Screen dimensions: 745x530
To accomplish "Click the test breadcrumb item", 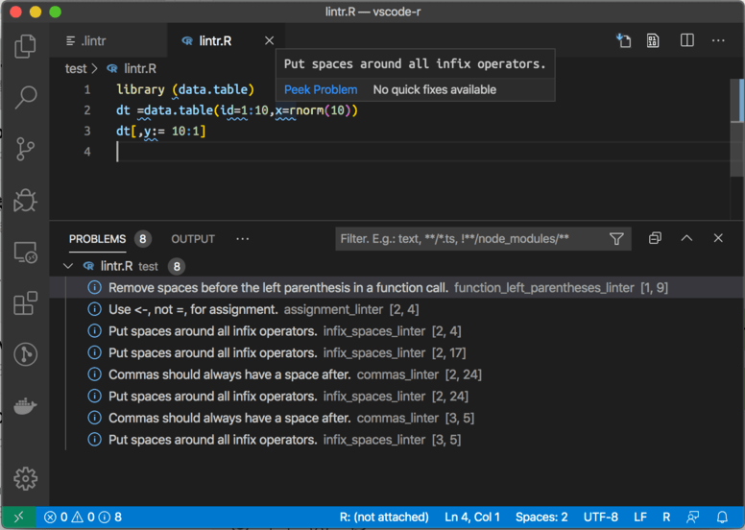I will point(76,69).
